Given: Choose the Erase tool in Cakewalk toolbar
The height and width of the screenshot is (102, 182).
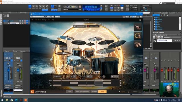Looking at the screenshot, I should [47, 6].
